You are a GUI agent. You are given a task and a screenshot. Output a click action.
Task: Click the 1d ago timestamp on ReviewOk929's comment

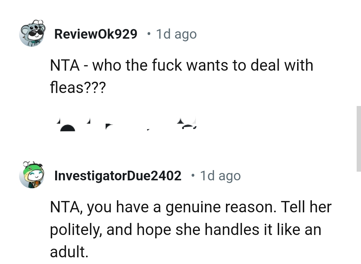click(176, 34)
